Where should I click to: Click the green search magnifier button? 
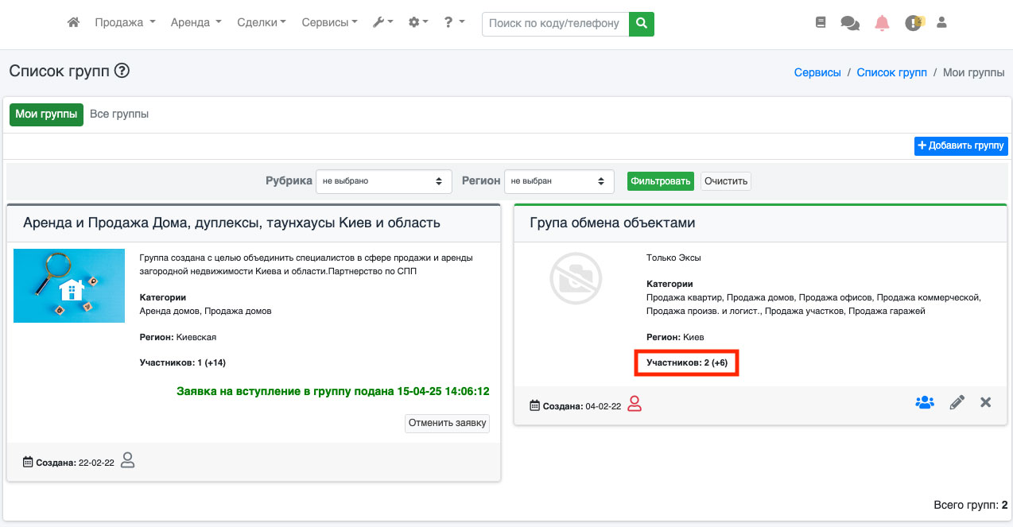[x=641, y=24]
